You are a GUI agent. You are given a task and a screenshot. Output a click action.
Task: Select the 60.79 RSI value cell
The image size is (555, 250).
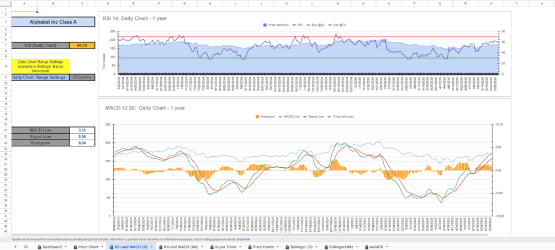click(x=82, y=45)
